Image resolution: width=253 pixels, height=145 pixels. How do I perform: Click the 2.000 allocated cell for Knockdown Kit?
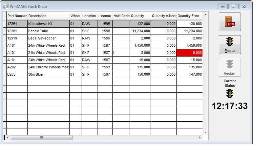164,24
